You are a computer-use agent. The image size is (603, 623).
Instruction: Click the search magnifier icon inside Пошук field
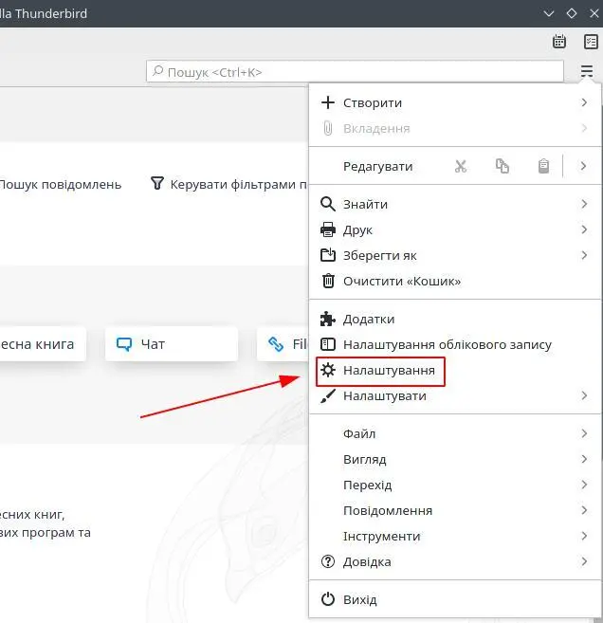pyautogui.click(x=157, y=71)
